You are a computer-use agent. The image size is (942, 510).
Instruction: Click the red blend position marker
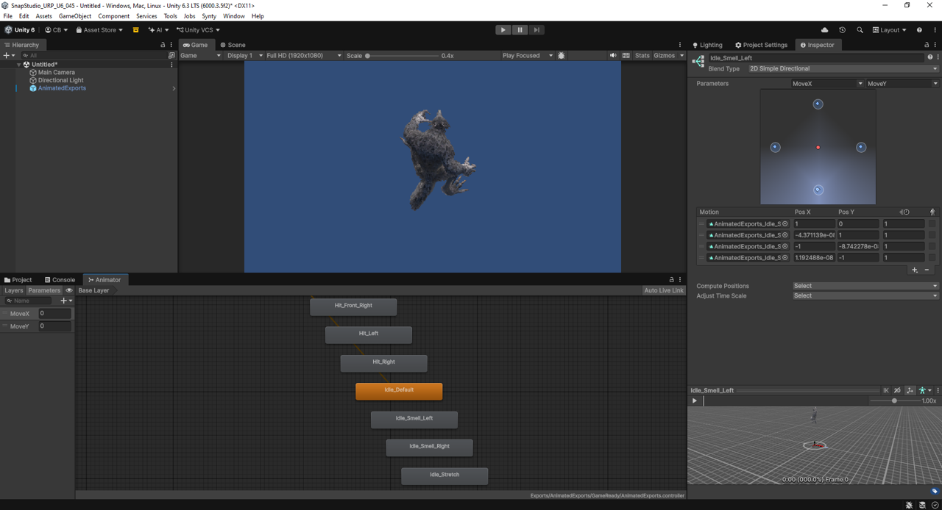tap(818, 148)
